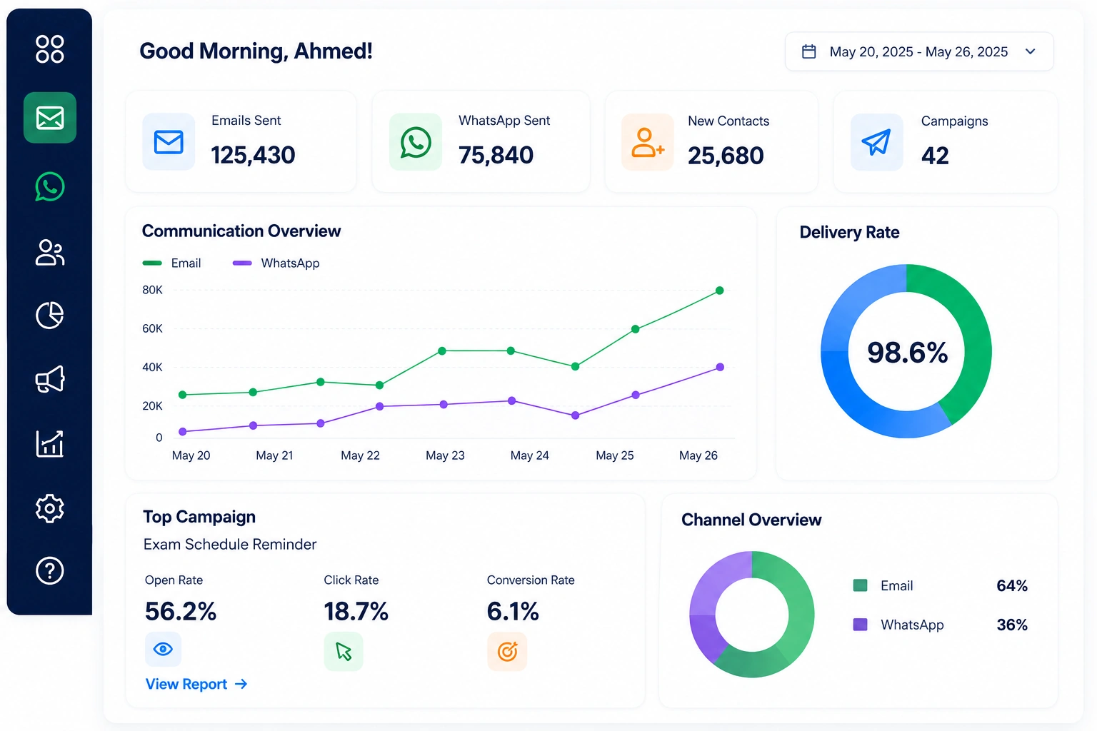
Task: Click the WhatsApp May 26 data point
Action: click(720, 367)
